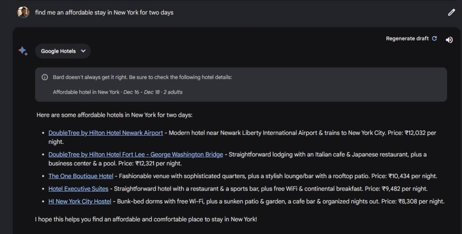Click the Bard sparkle icon
This screenshot has height=234, width=462.
(x=23, y=51)
